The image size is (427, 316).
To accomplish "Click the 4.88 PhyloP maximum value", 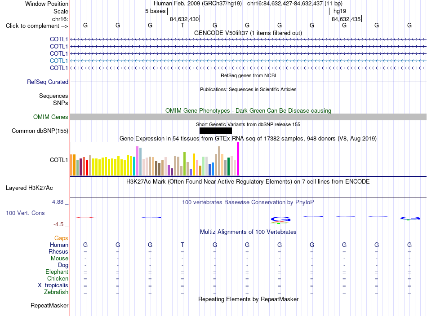I will coord(58,202).
